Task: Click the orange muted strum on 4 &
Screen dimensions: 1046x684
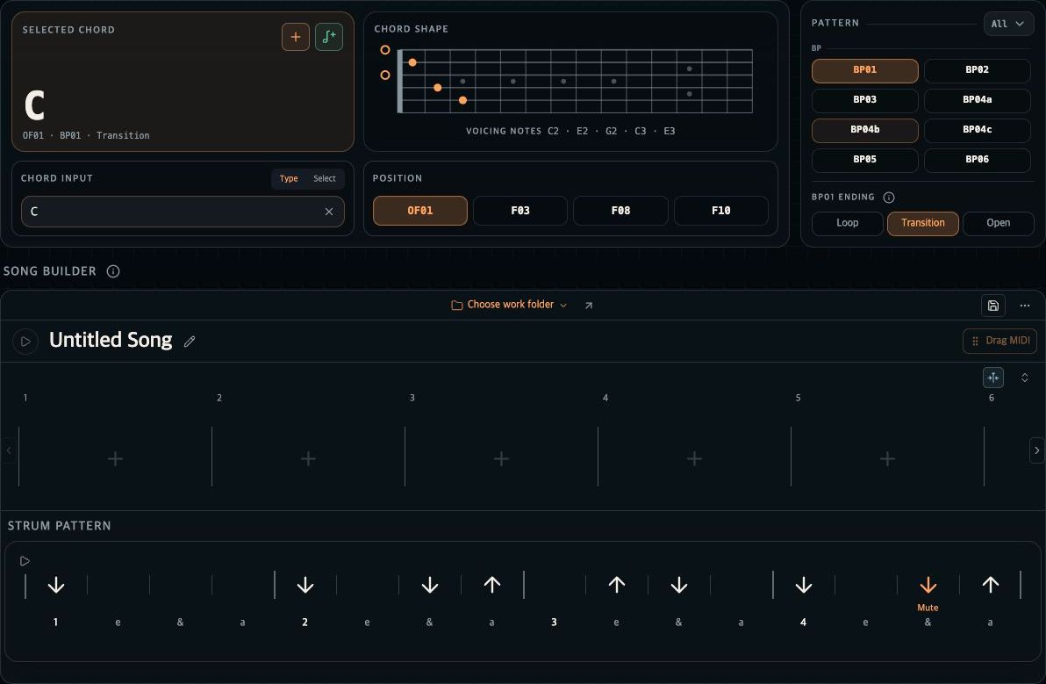Action: click(928, 586)
